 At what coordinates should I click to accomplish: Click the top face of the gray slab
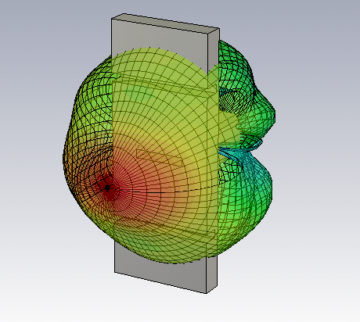(166, 23)
